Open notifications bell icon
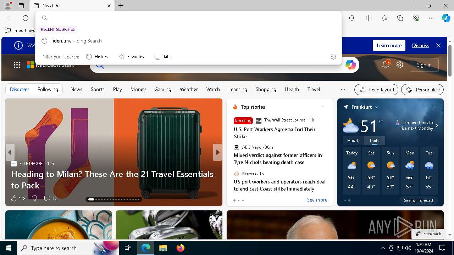Image resolution: width=454 pixels, height=255 pixels. pos(386,65)
